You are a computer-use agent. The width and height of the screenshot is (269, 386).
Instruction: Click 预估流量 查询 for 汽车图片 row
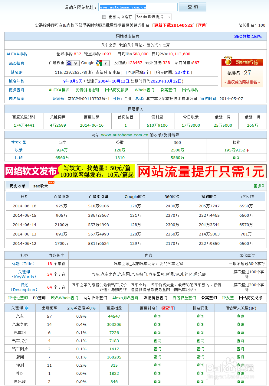coord(241,349)
